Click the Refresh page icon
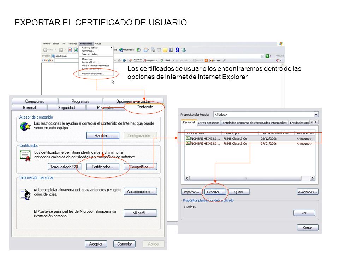 (x=76, y=50)
